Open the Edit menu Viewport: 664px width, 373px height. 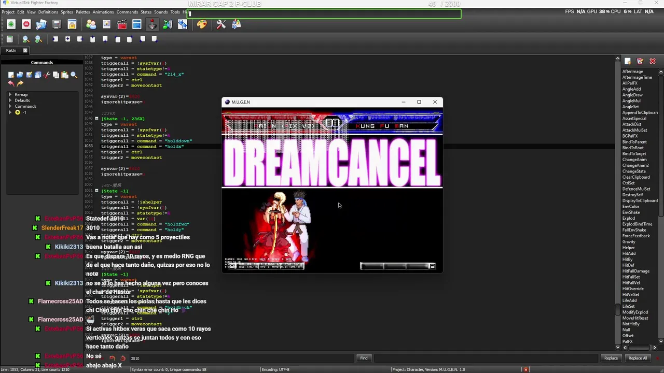pos(20,12)
